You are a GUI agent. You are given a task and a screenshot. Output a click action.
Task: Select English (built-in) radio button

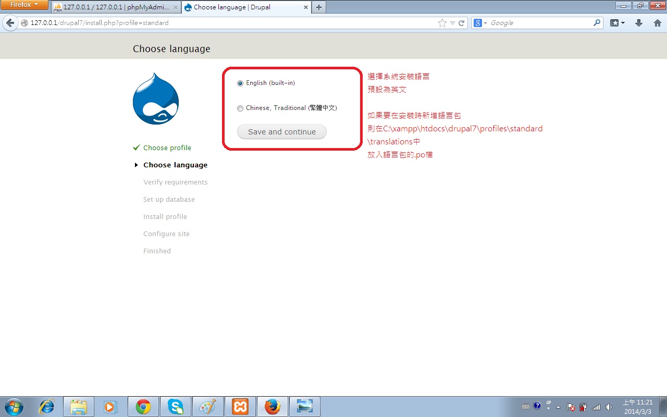coord(240,83)
